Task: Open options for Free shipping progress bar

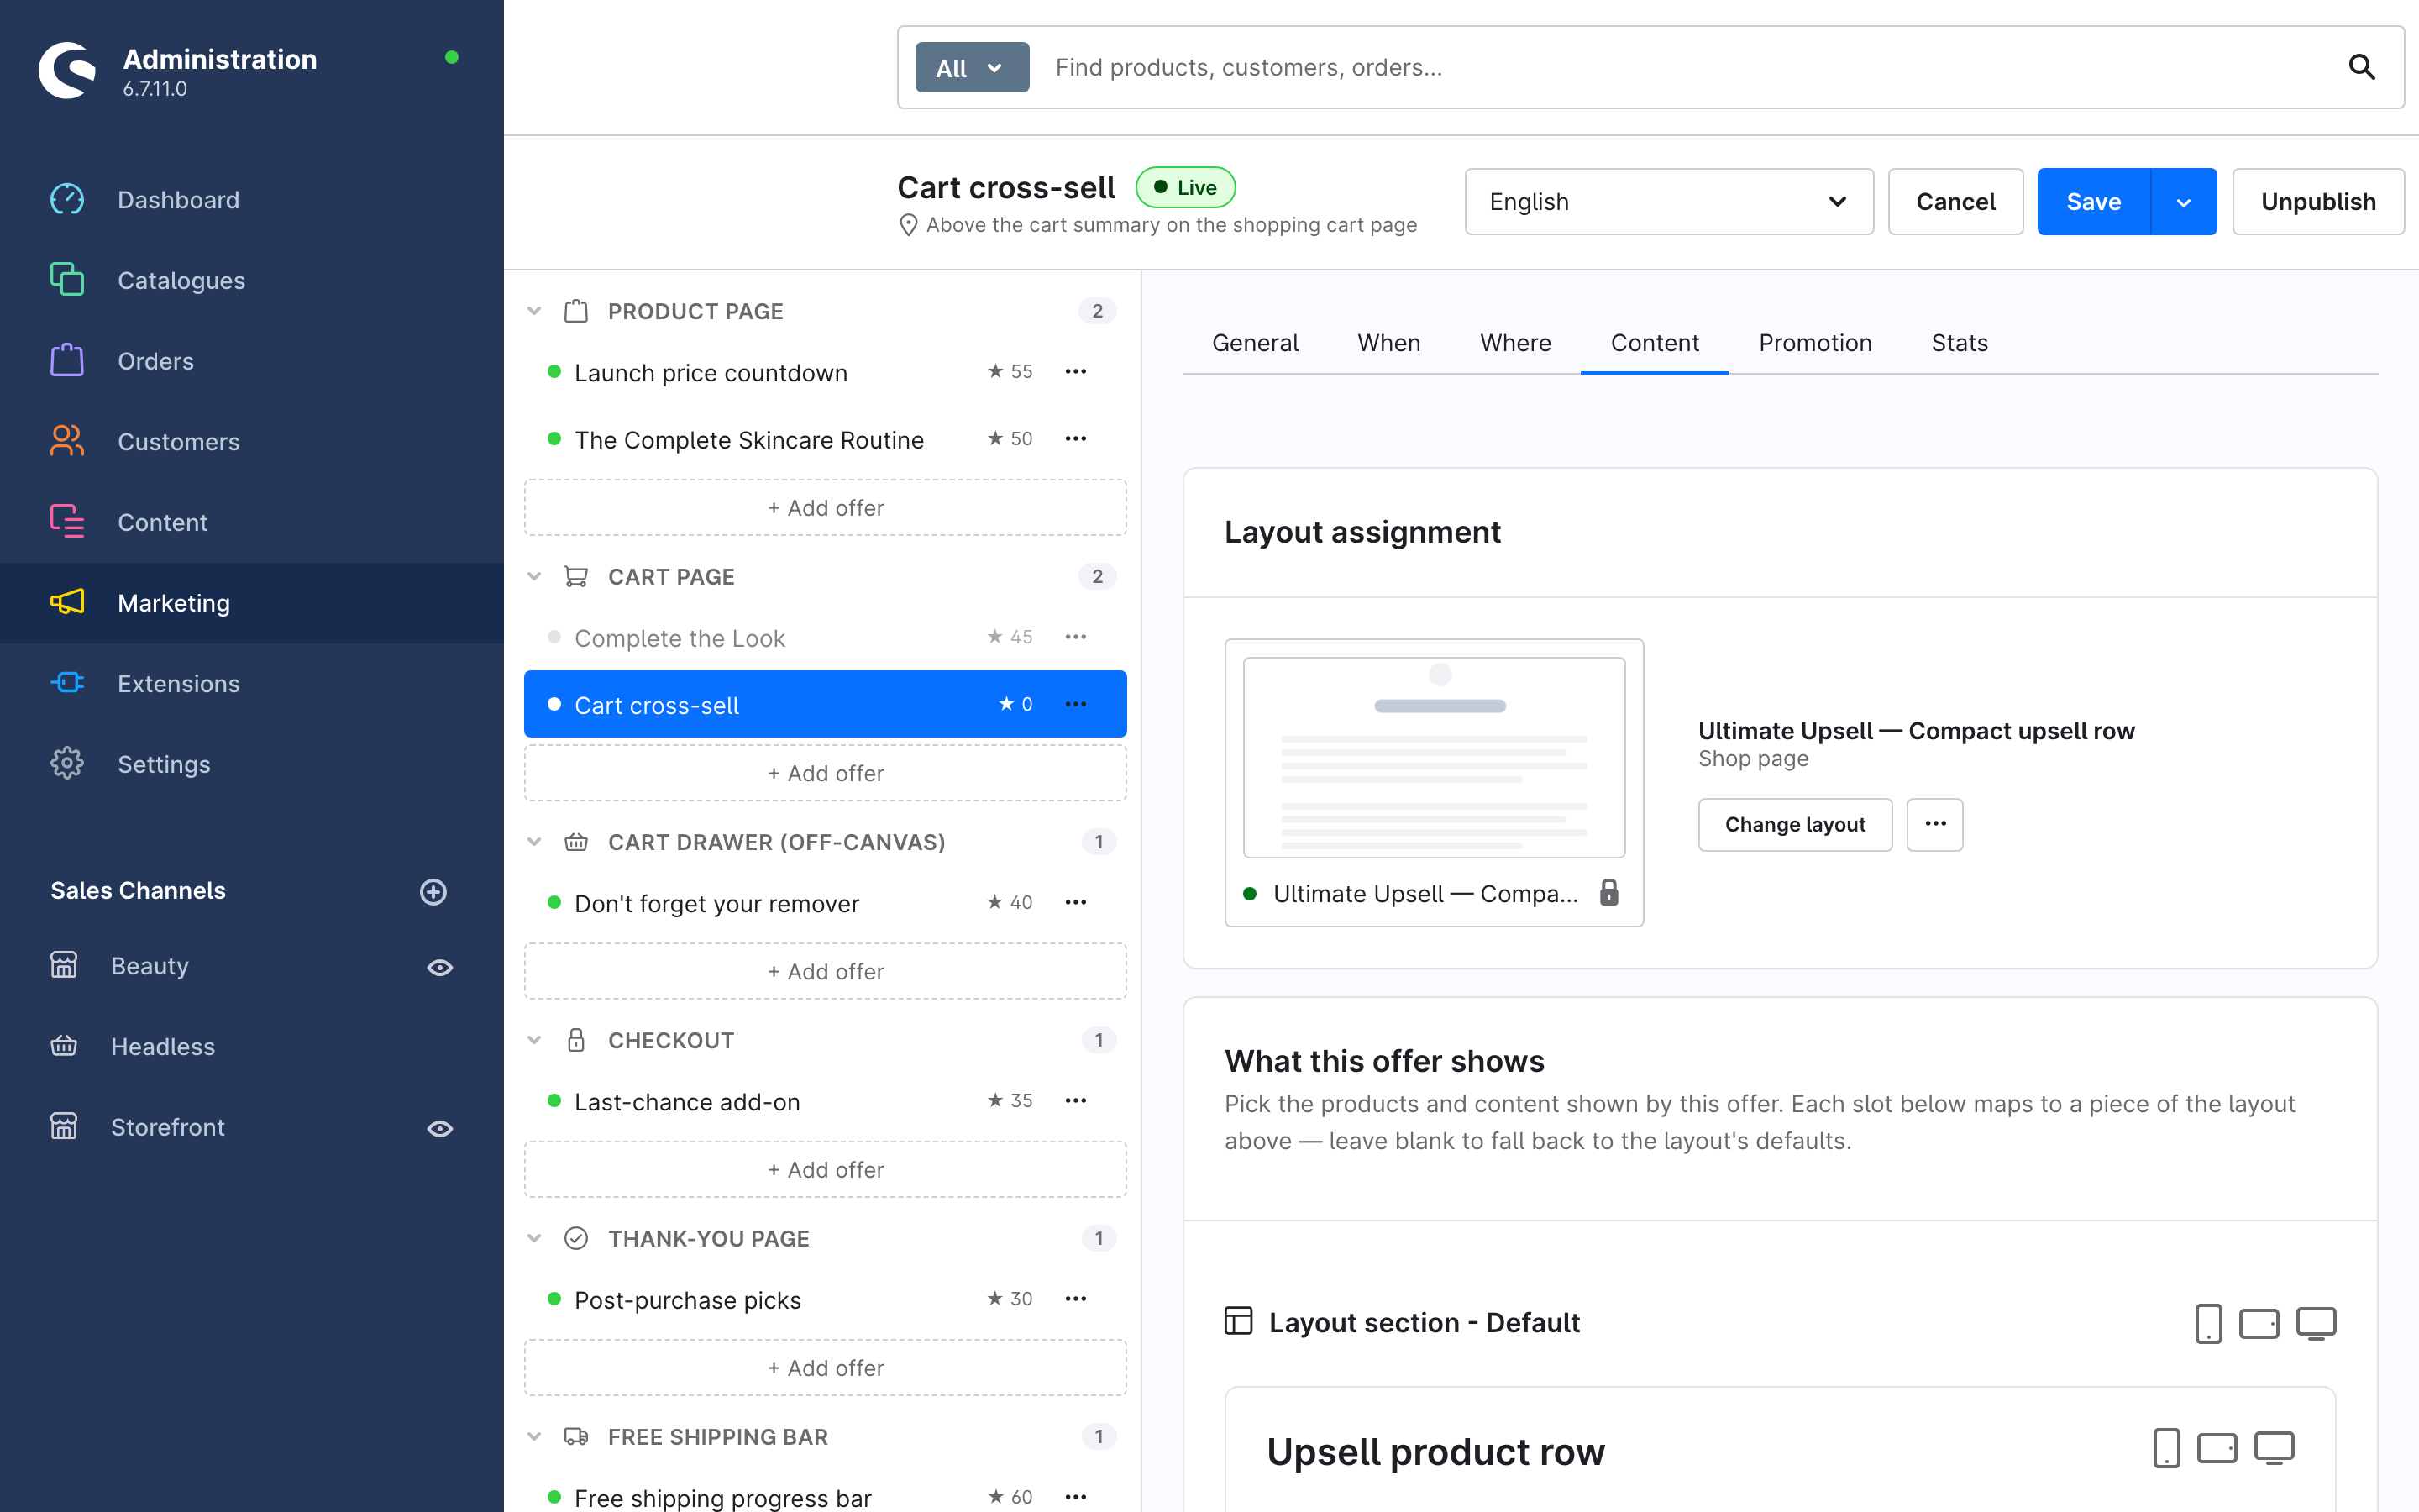Action: (x=1076, y=1497)
